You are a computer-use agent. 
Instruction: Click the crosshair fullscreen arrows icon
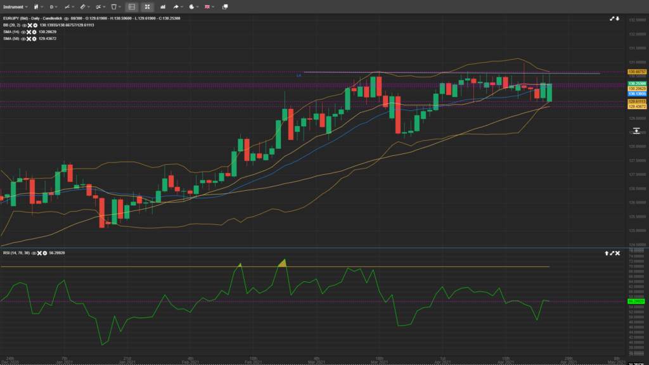click(x=147, y=6)
